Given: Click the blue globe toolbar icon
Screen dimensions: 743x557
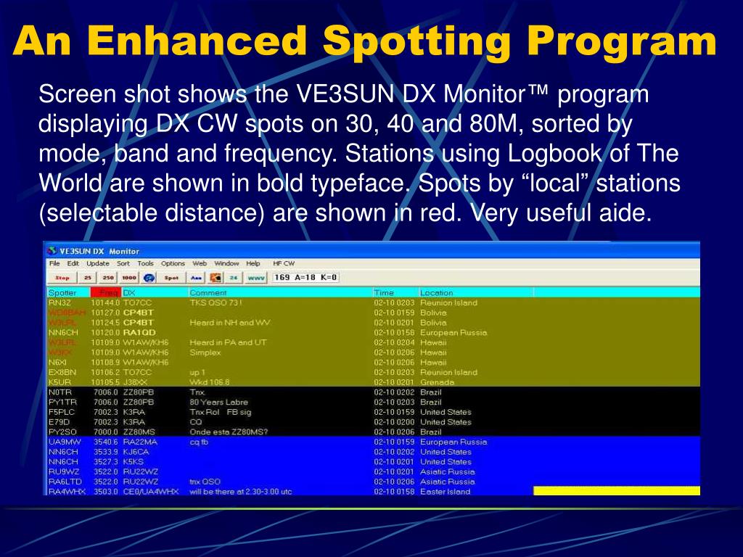Looking at the screenshot, I should 149,278.
